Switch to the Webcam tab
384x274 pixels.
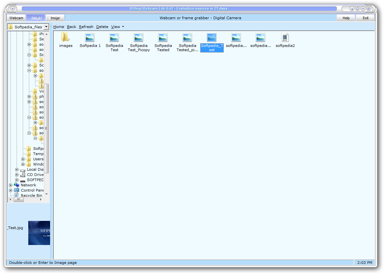16,18
